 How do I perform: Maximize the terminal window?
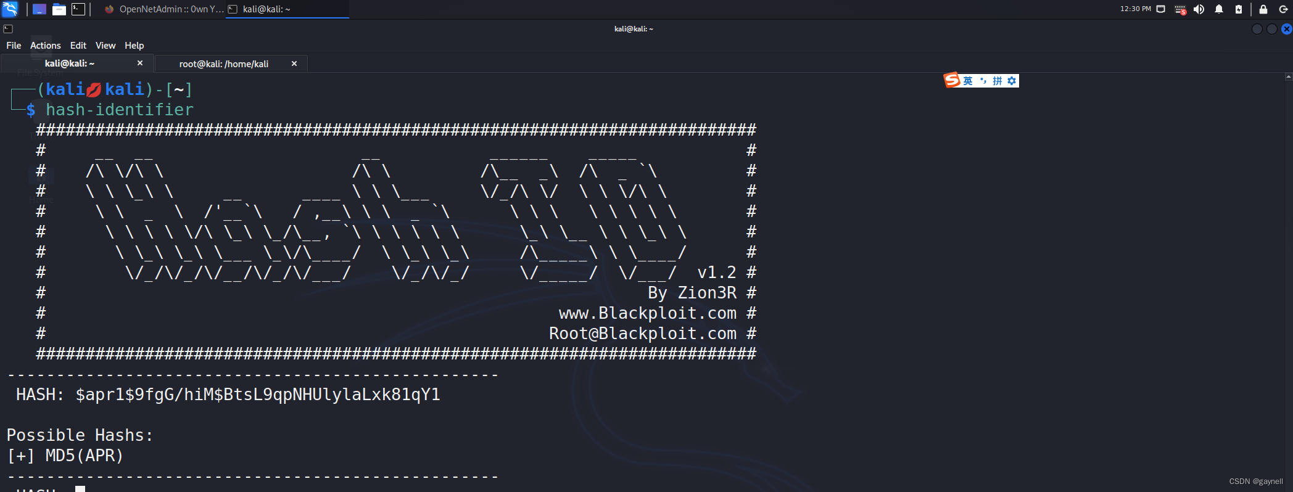click(1272, 29)
